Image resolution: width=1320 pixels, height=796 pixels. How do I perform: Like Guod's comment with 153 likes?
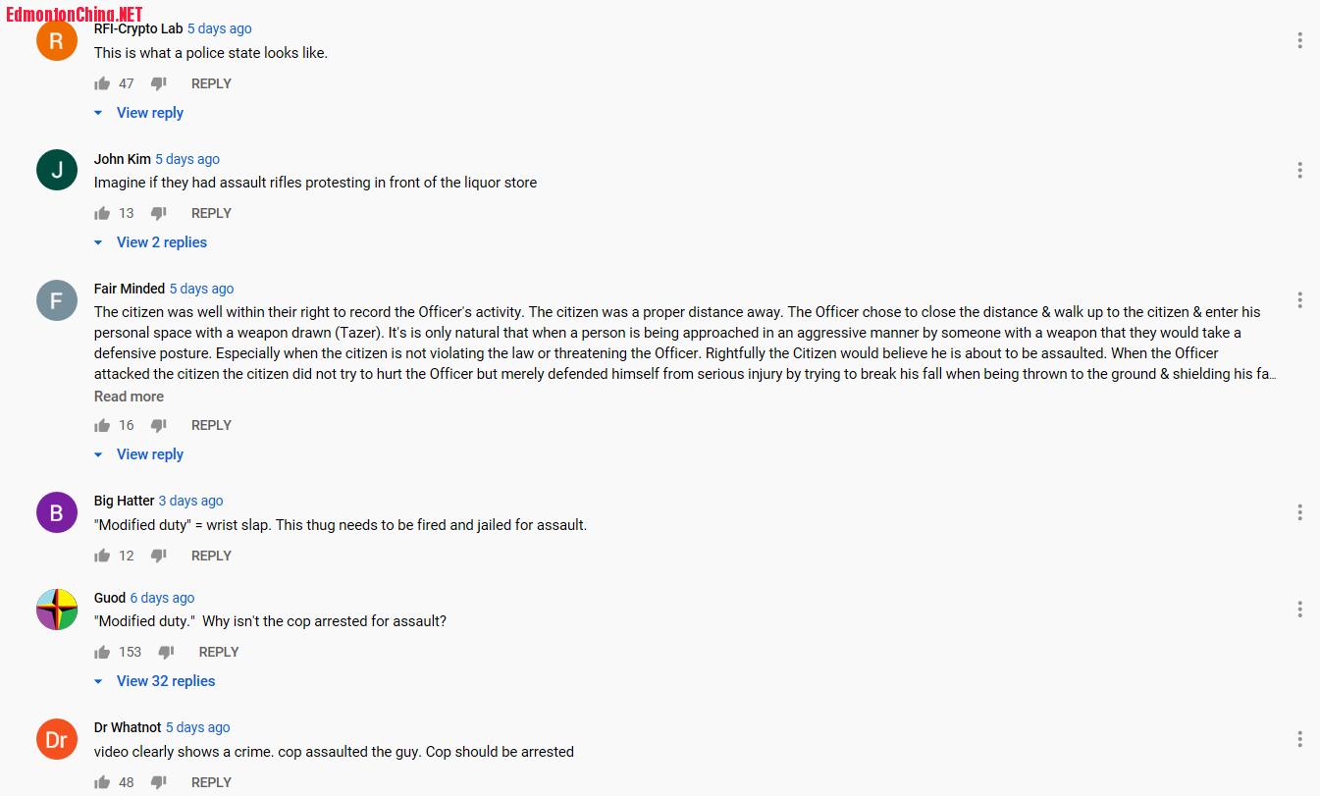(x=102, y=653)
